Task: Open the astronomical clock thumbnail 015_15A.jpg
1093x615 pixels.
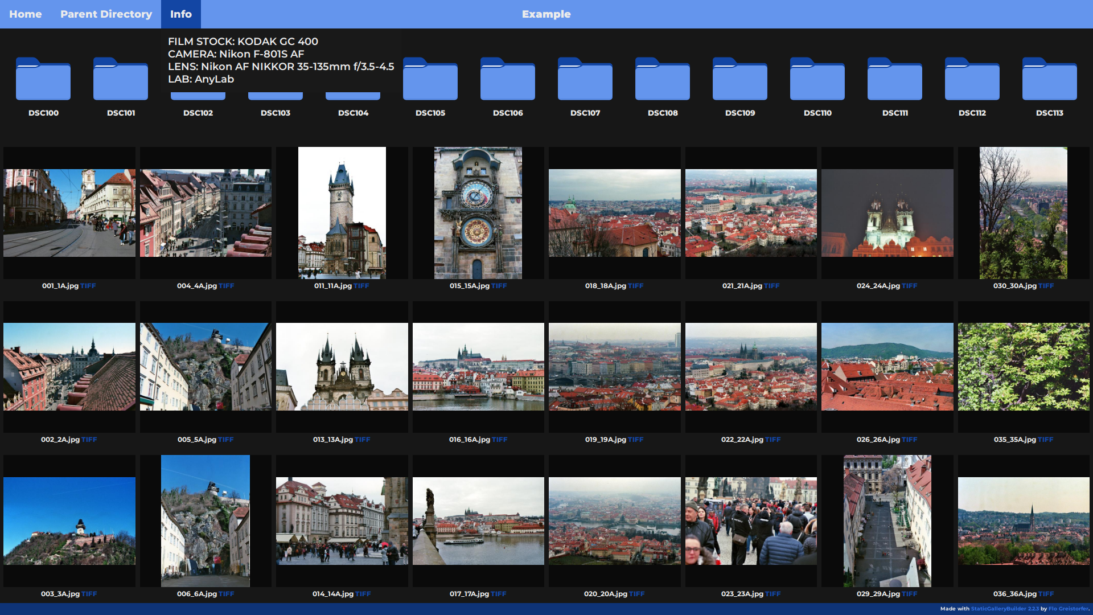Action: coord(478,213)
